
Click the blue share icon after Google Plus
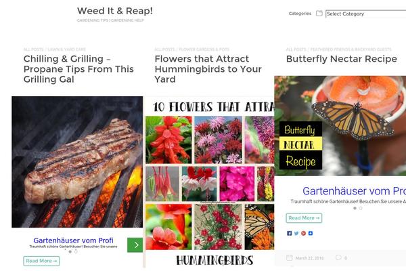311,233
